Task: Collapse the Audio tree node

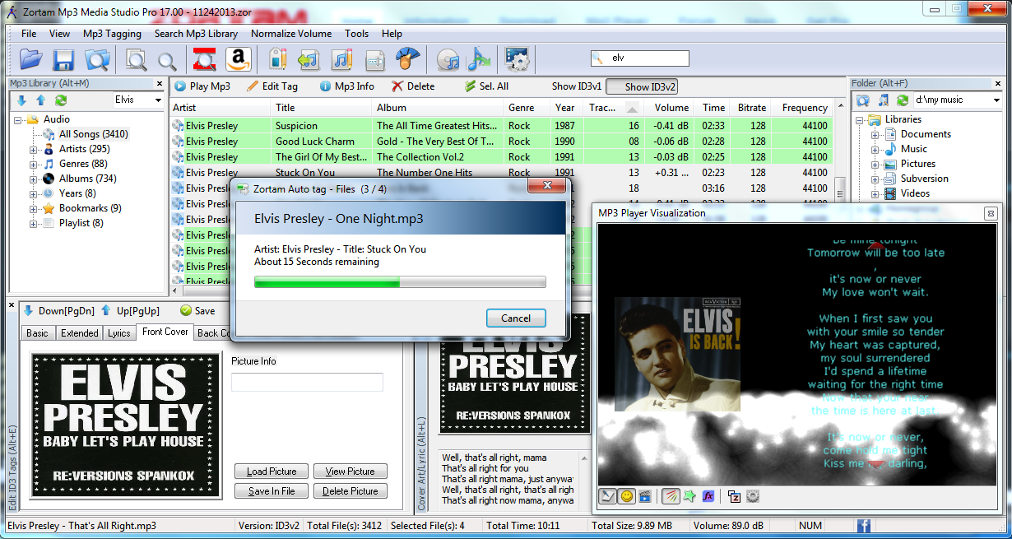Action: tap(18, 119)
